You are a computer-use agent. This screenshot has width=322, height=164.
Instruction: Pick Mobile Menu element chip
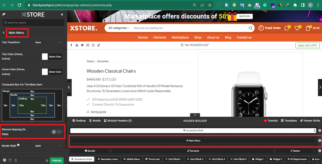tap(131, 159)
